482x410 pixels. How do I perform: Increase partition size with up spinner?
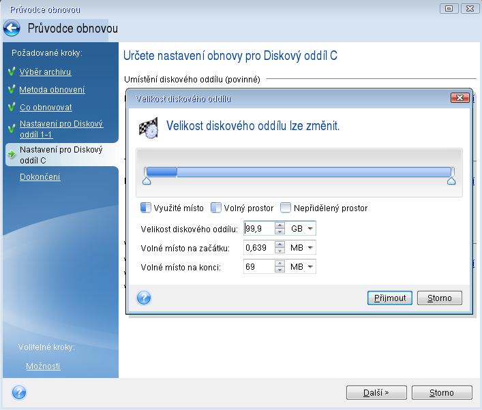pos(280,225)
